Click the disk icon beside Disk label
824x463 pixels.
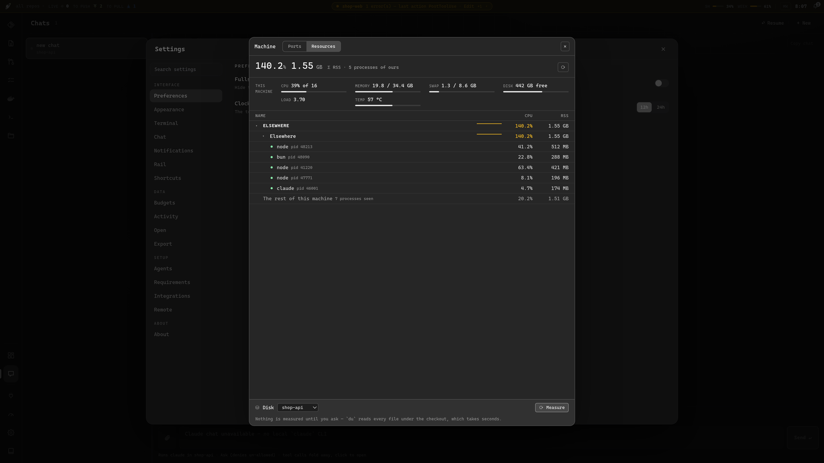tap(257, 407)
